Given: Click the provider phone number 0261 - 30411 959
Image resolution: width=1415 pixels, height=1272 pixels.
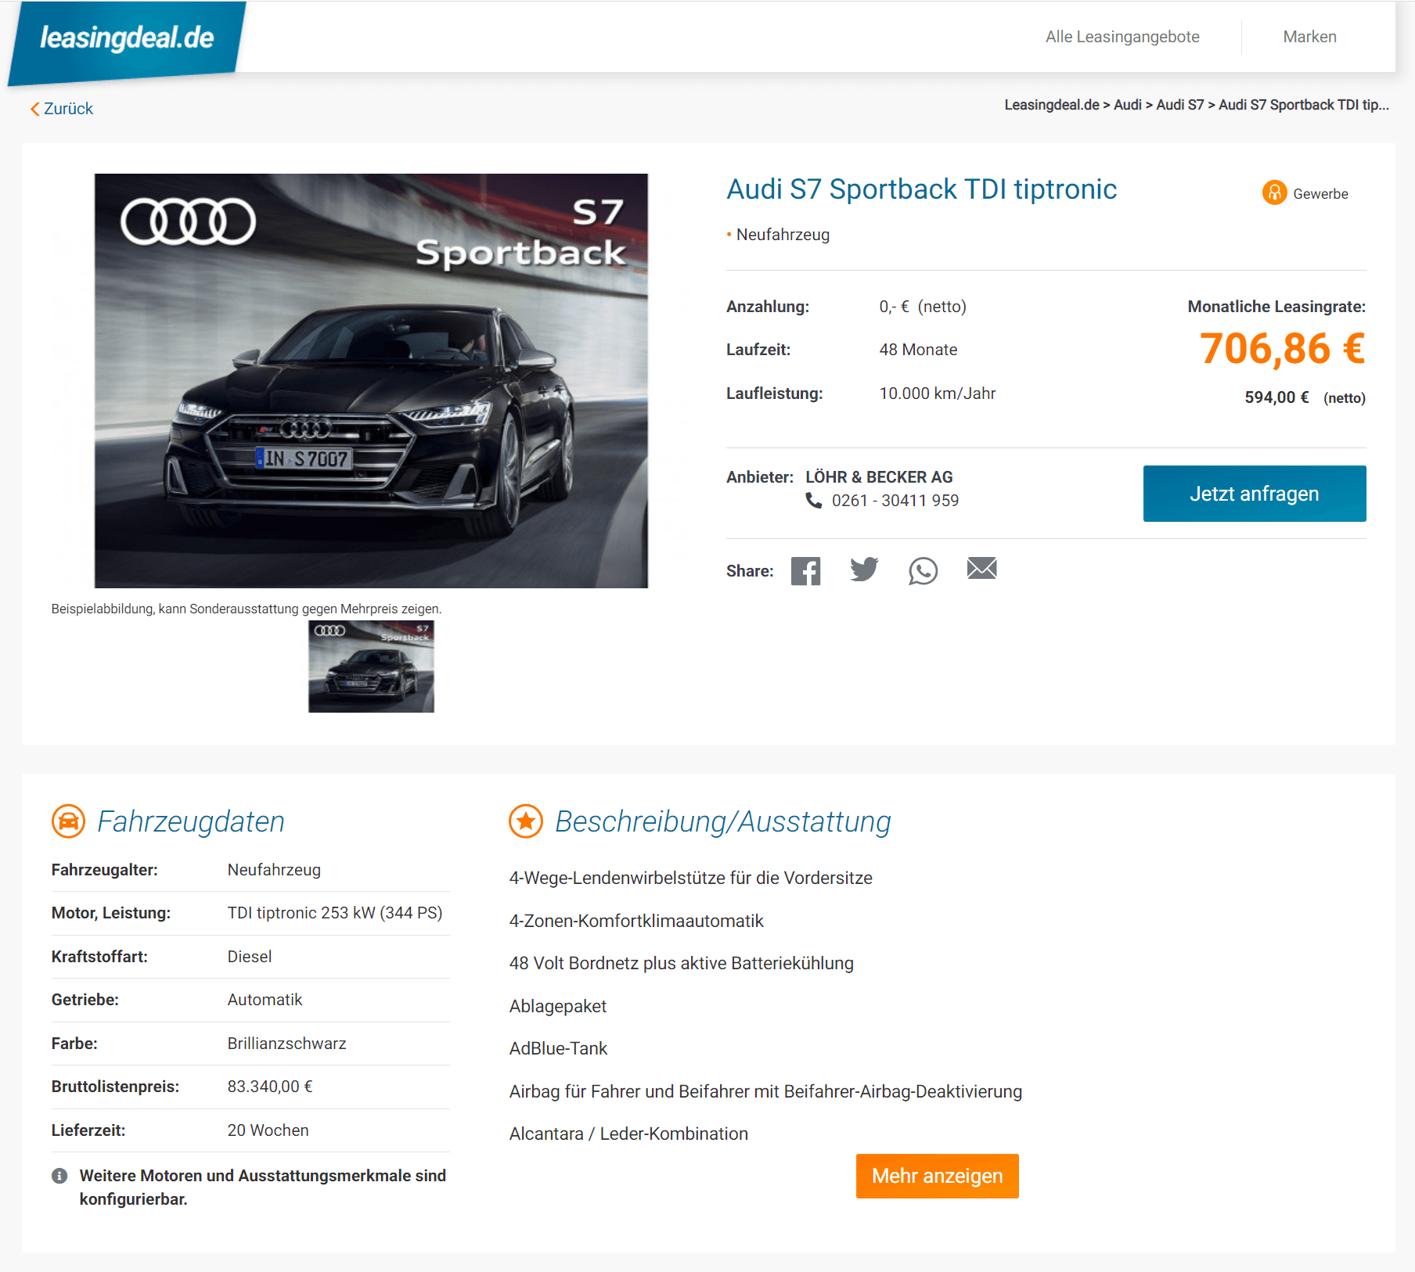Looking at the screenshot, I should [x=895, y=501].
